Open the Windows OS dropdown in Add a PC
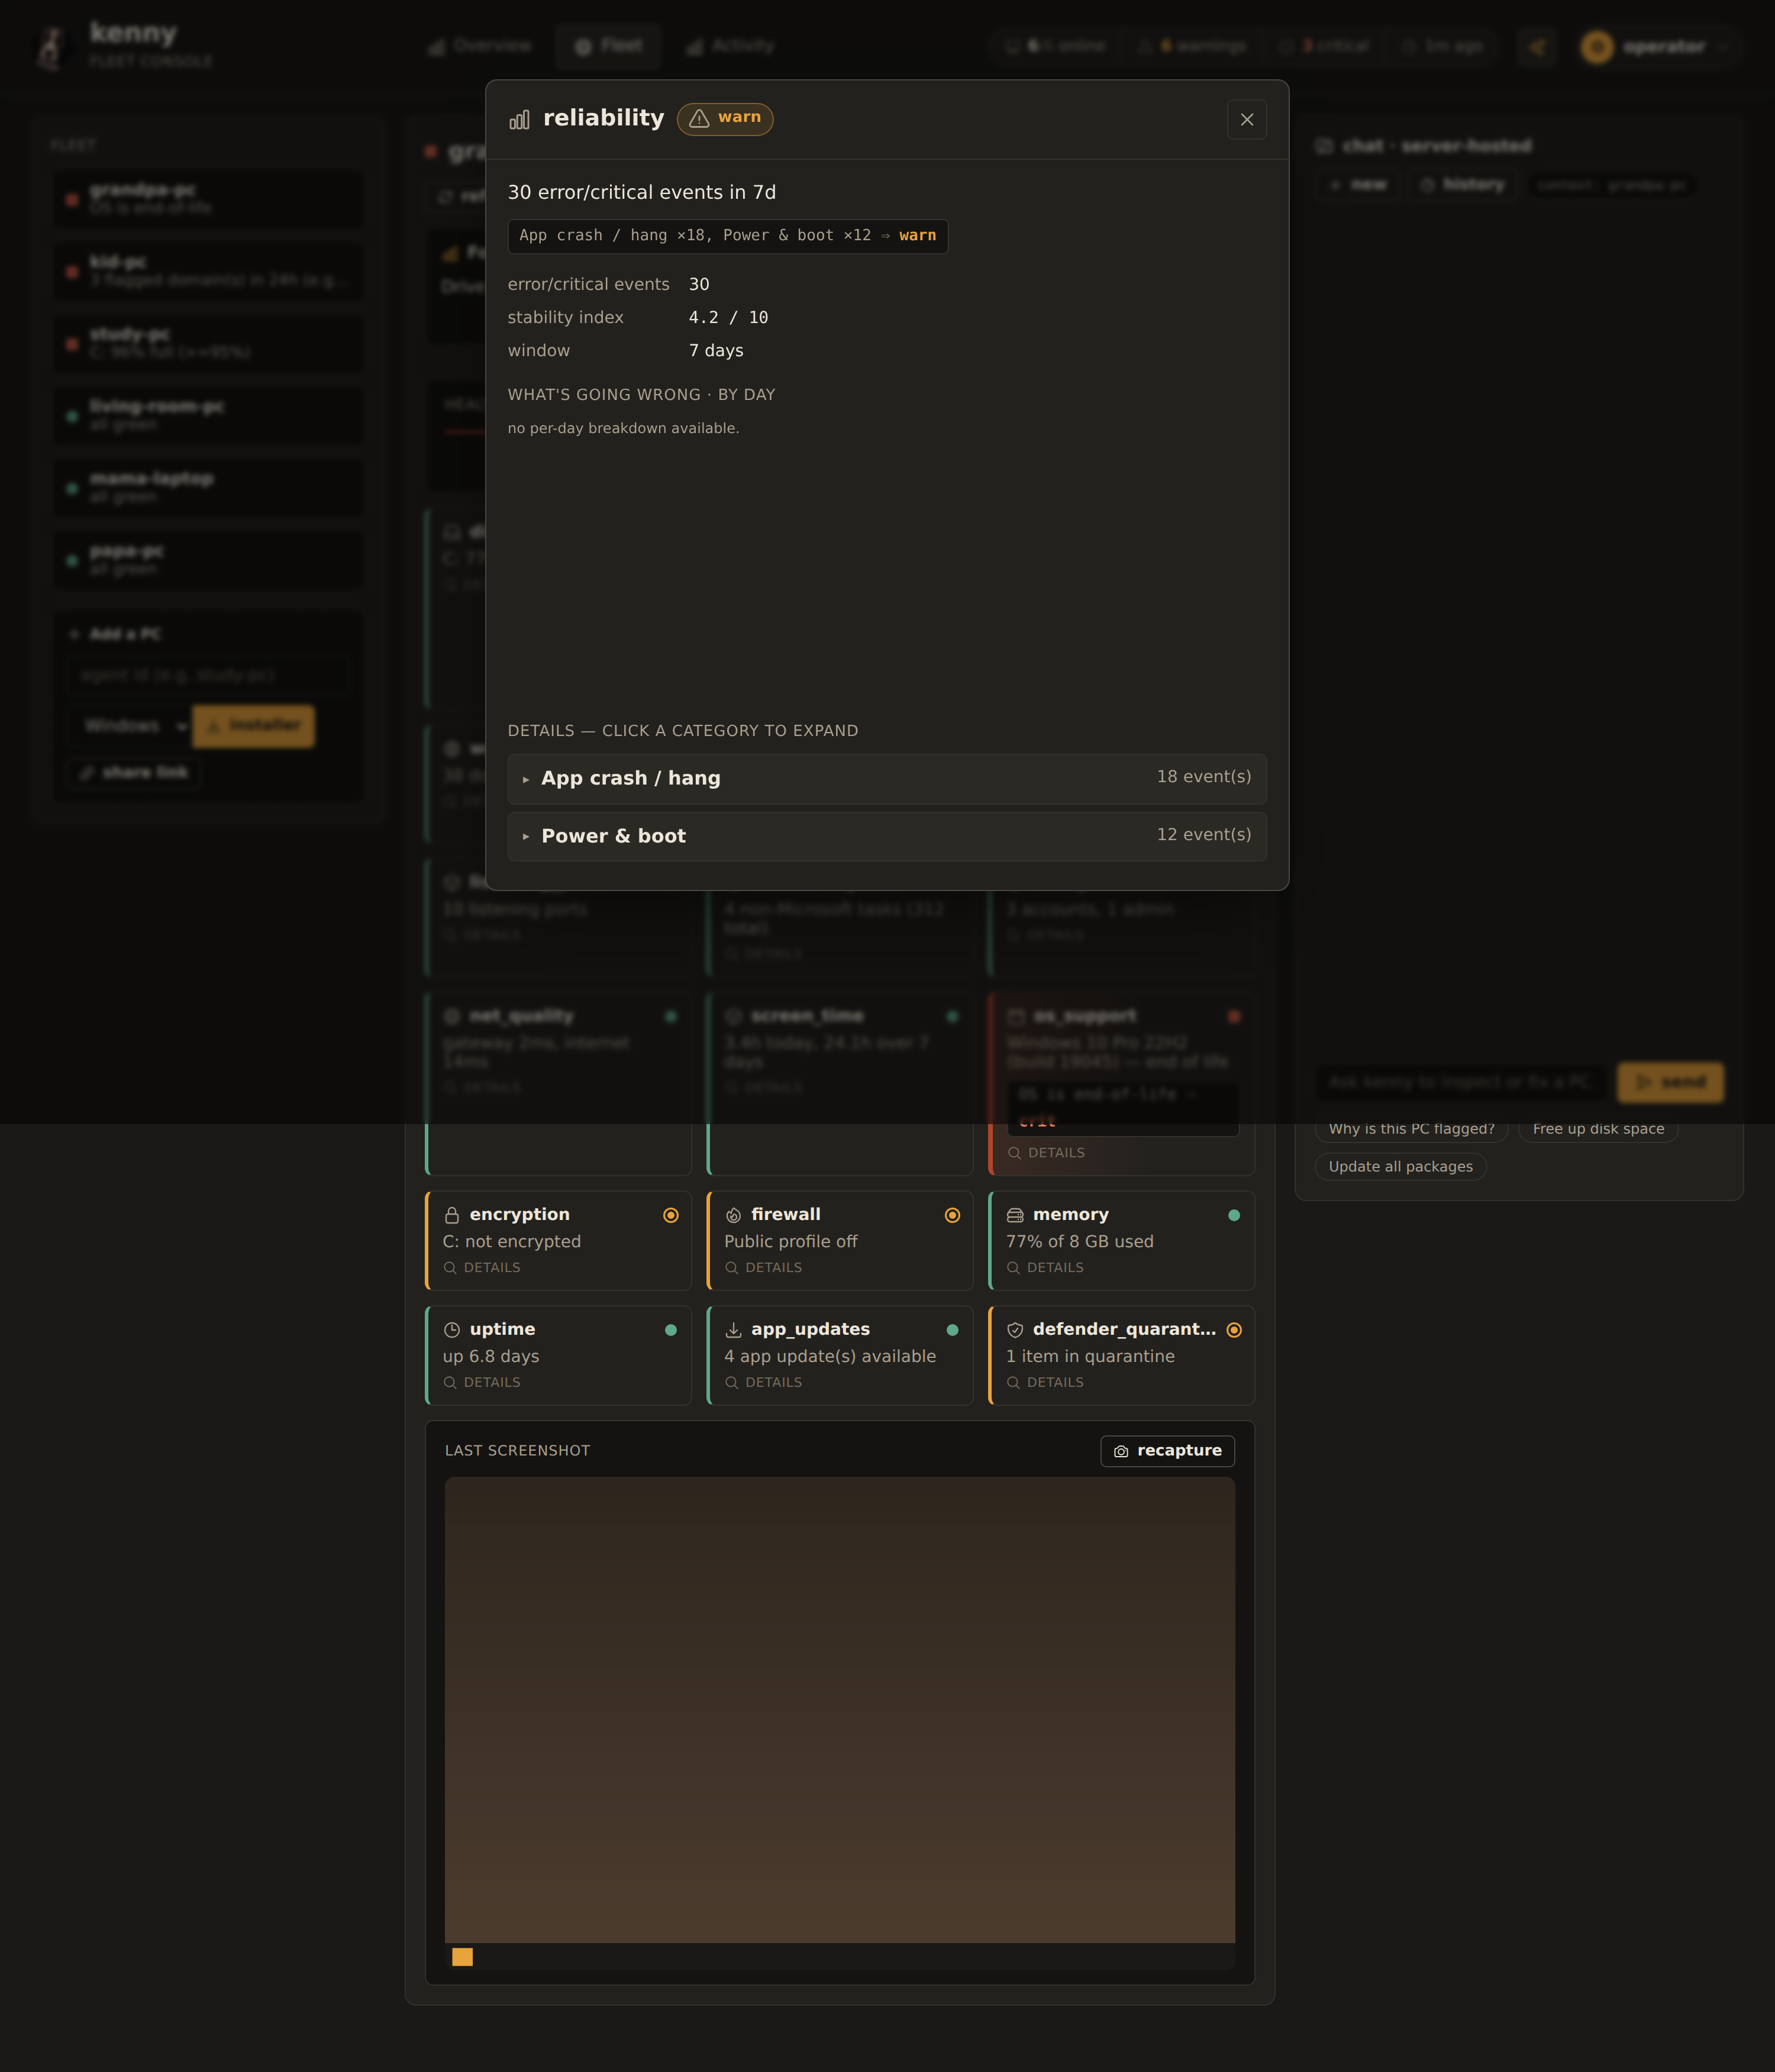 [129, 726]
